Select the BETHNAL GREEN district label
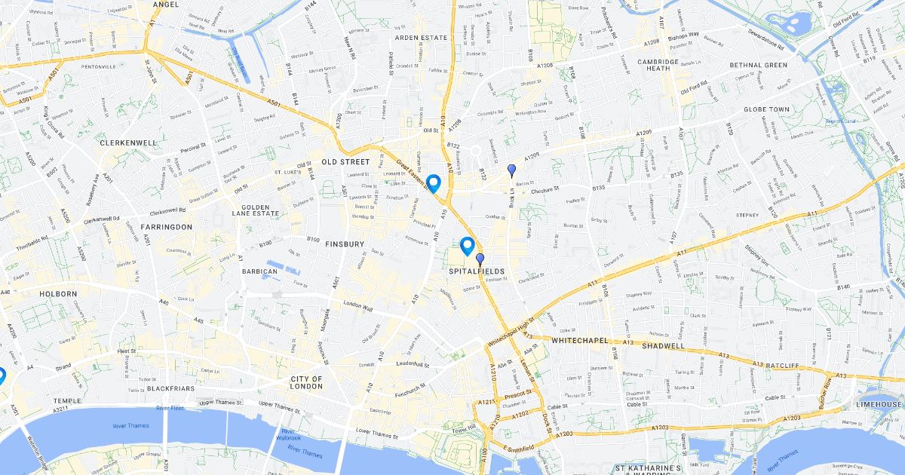Screen dimensions: 905x475 tap(759, 65)
